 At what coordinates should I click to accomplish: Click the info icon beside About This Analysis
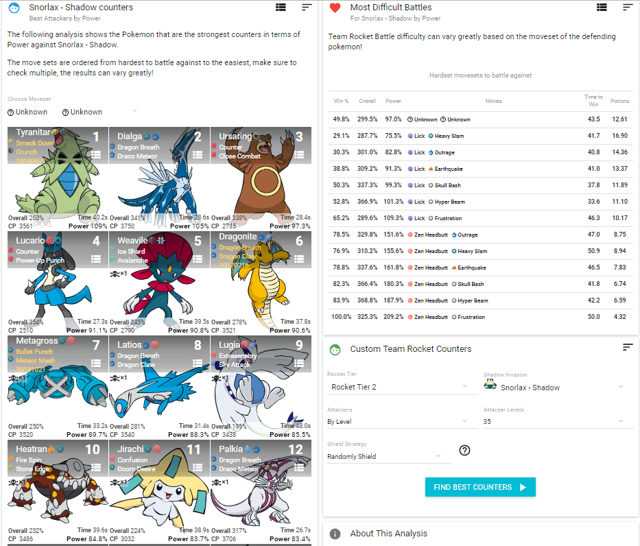point(335,534)
